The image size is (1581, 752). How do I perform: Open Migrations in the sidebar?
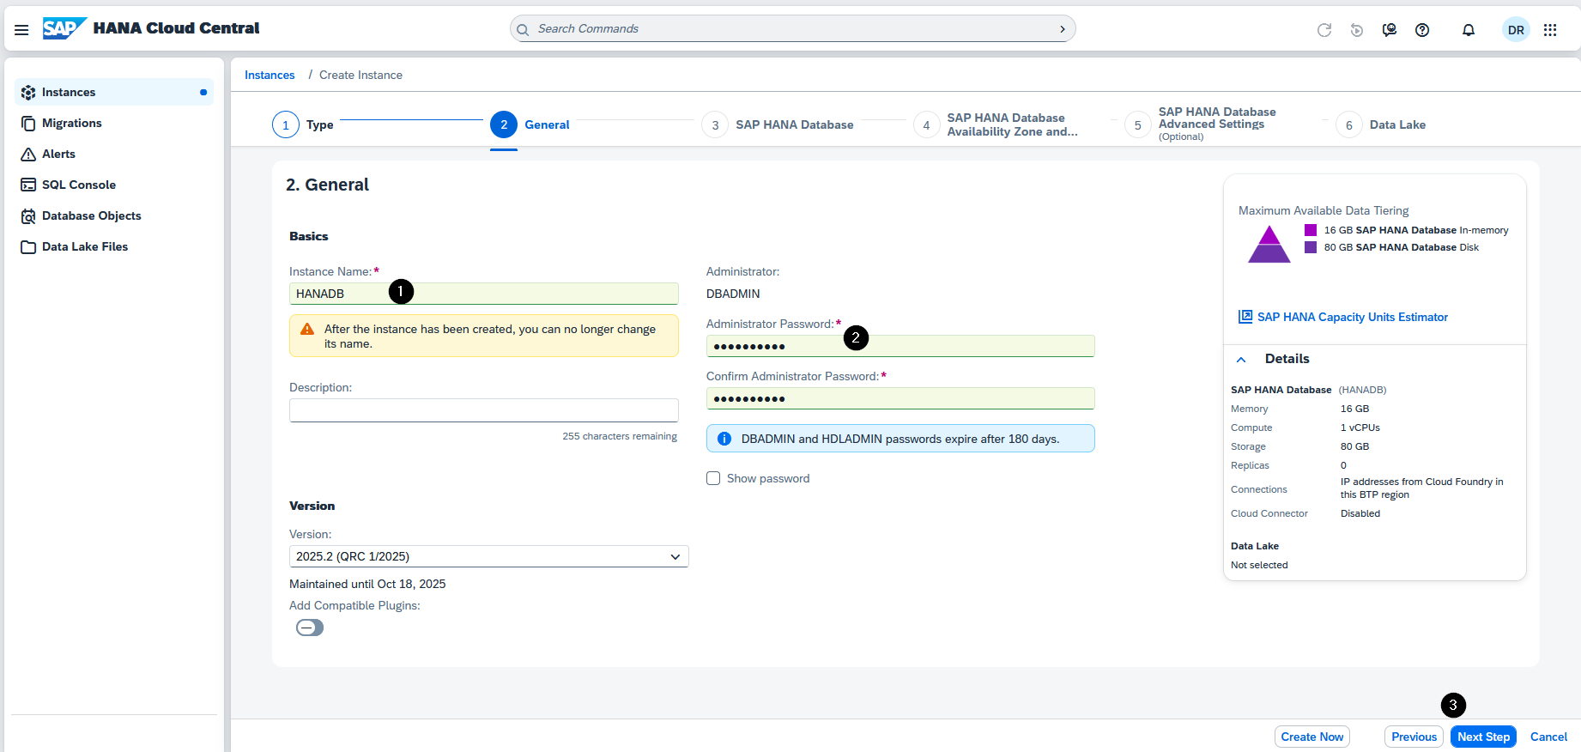pyautogui.click(x=114, y=124)
